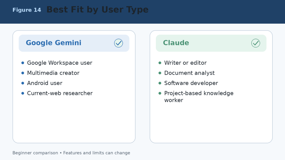Click the green bullet before Software developer
Viewport: 285px width, 160px height.
[x=160, y=83]
